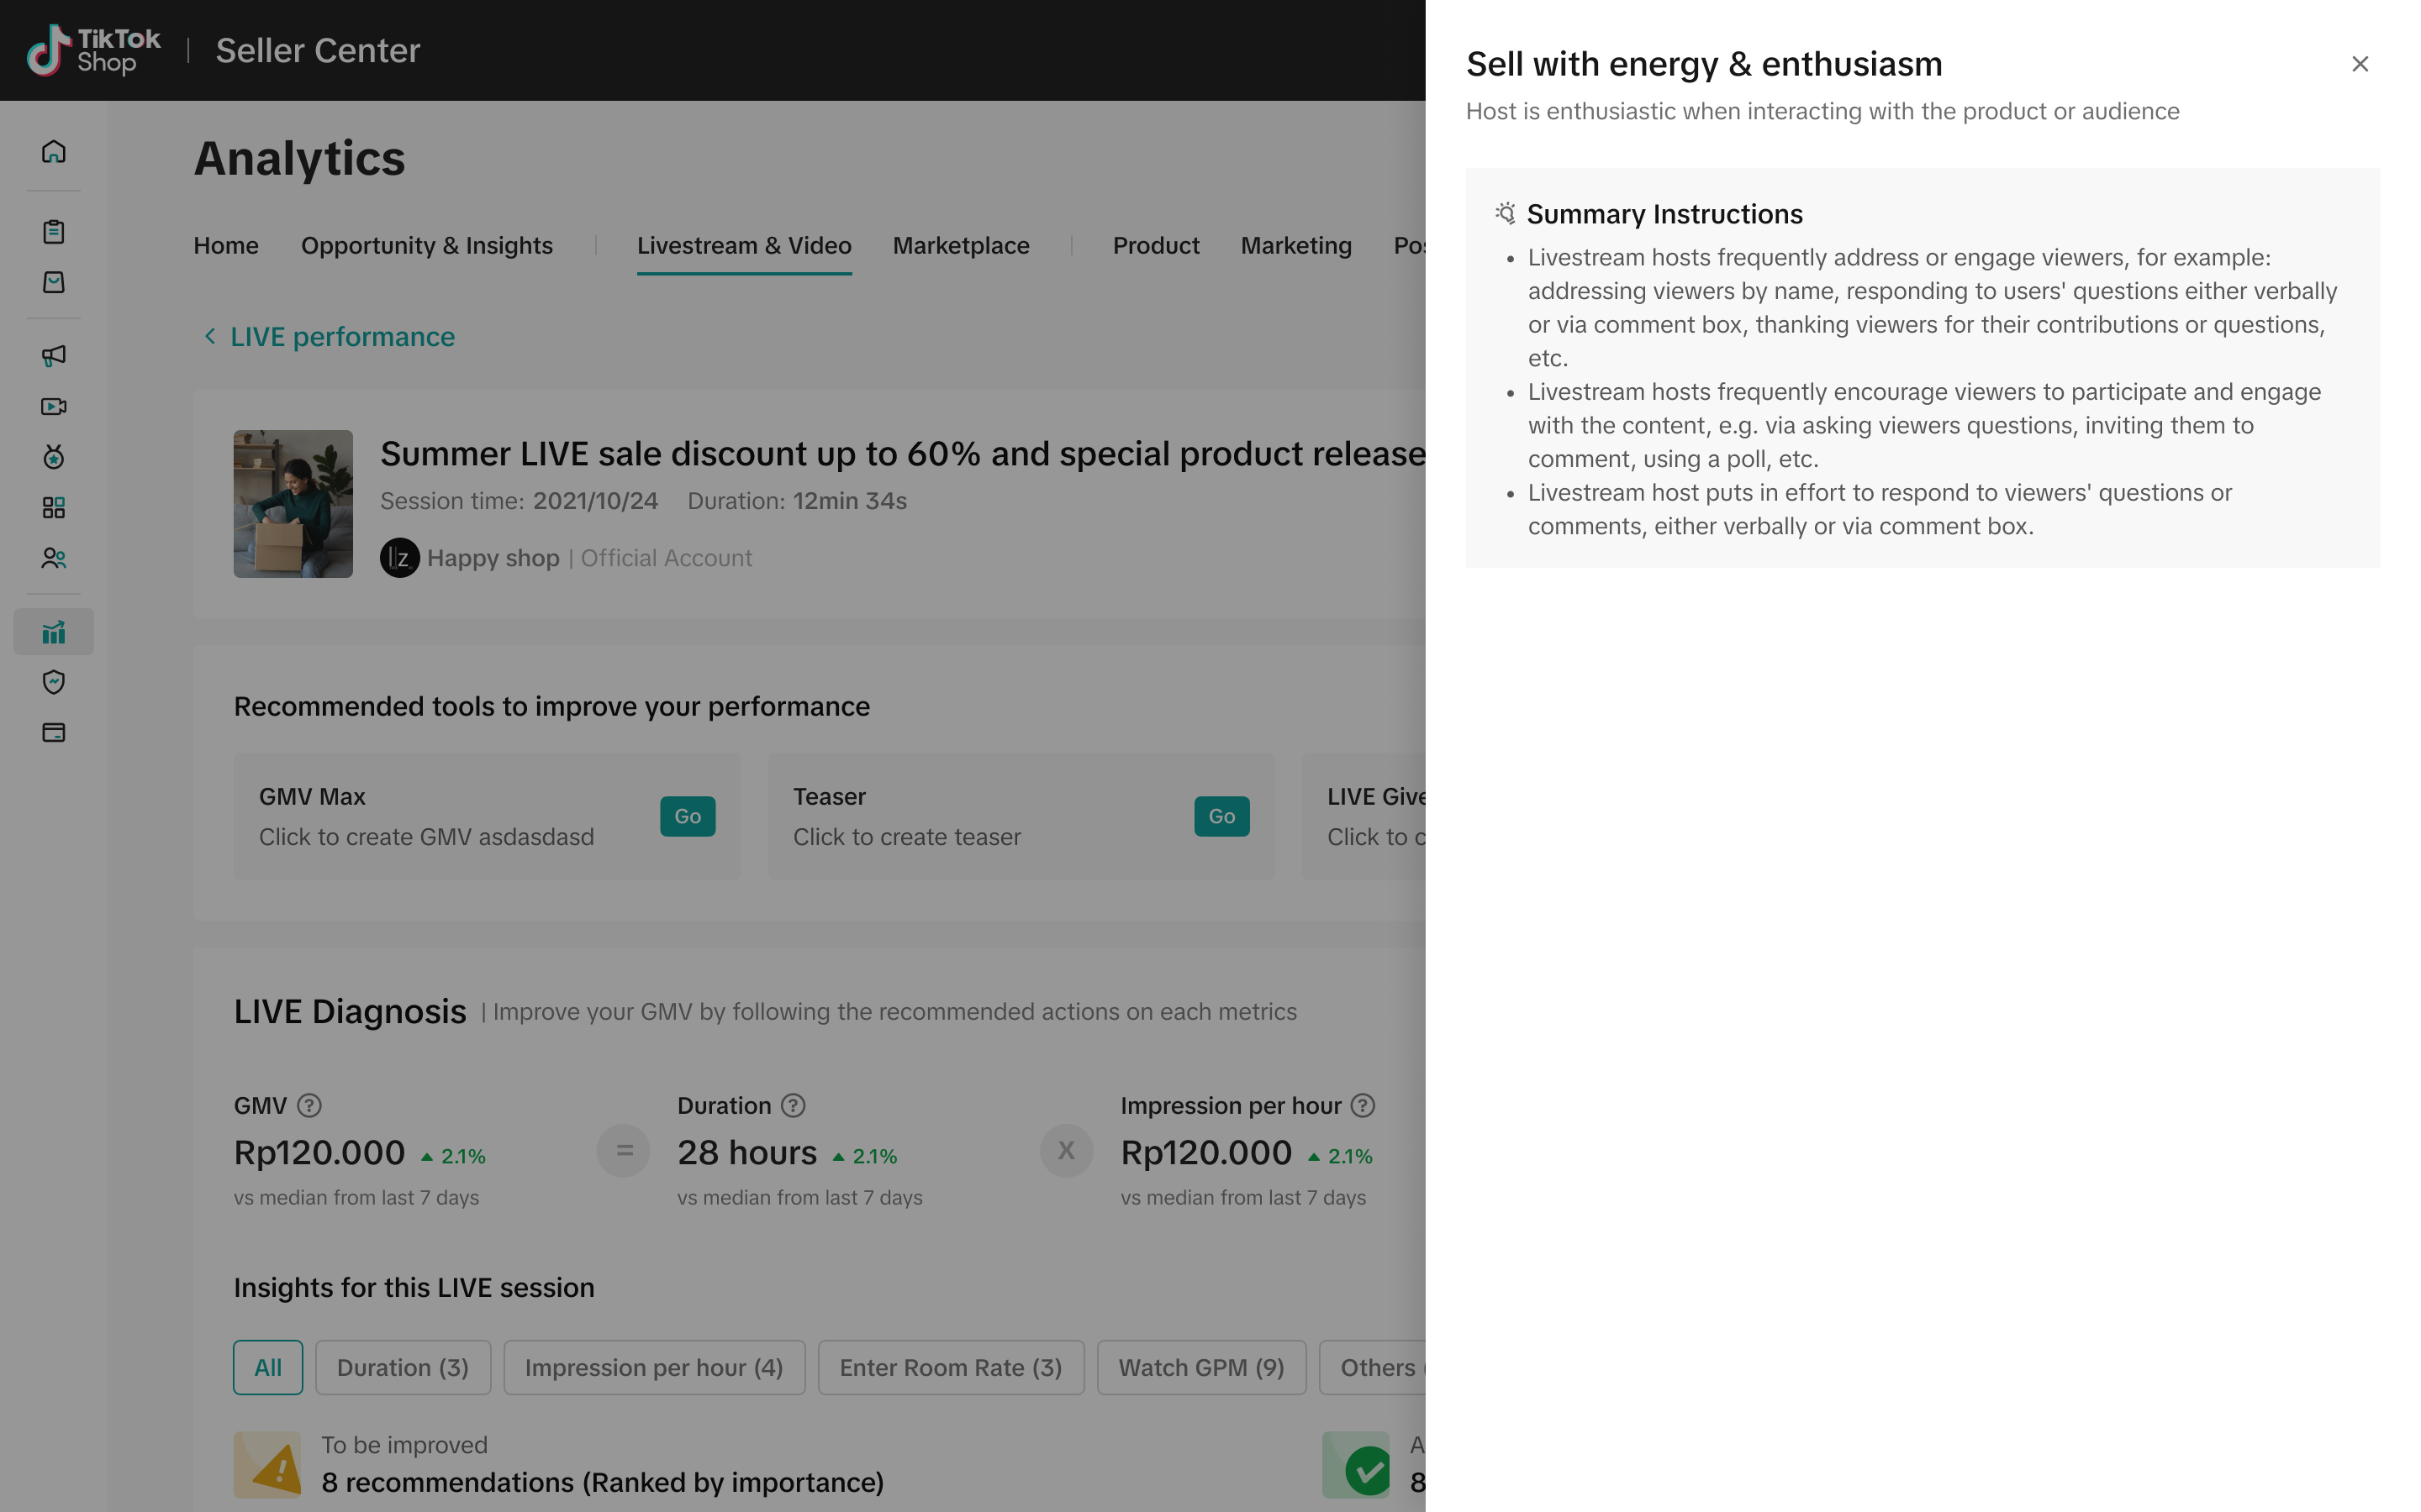Screen dimensions: 2421x1512
Task: Select the All insights filter chip
Action: [x=268, y=1367]
